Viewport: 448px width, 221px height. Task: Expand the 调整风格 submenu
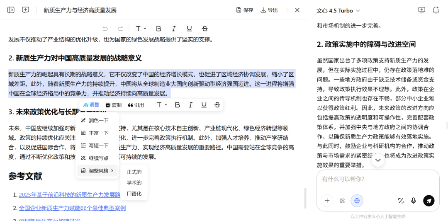pyautogui.click(x=97, y=170)
